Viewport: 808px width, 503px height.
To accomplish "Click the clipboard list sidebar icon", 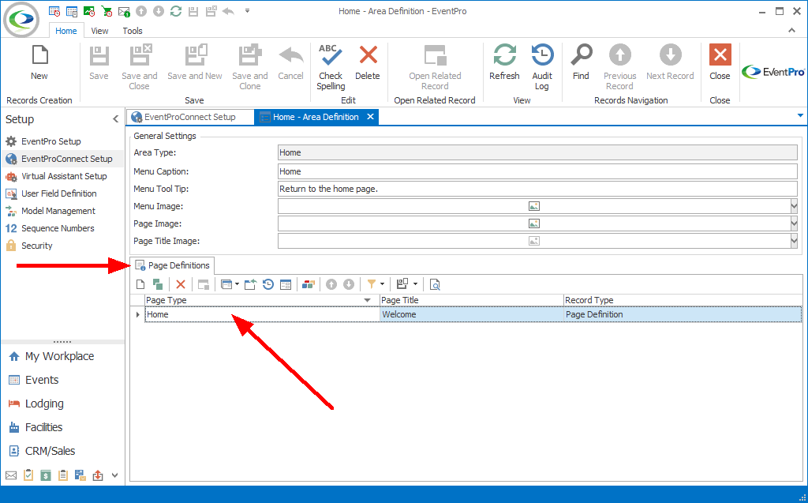I will click(x=63, y=475).
